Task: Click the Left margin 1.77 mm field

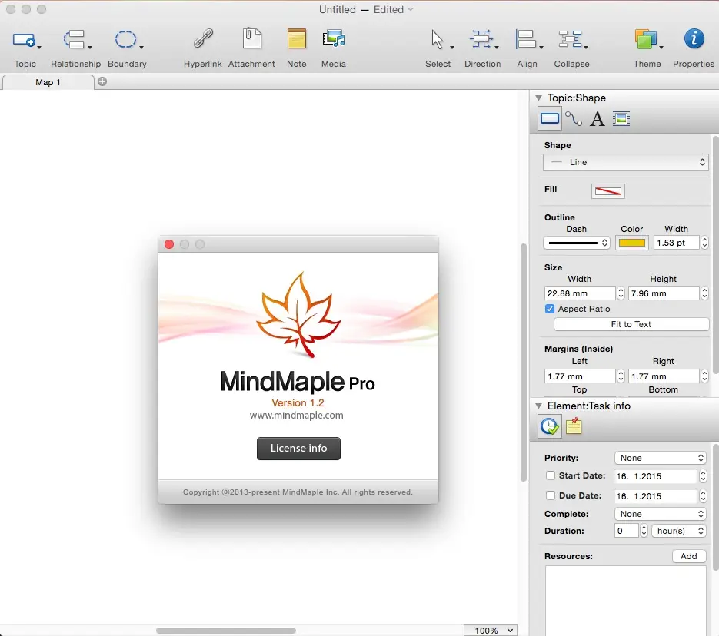Action: [580, 376]
